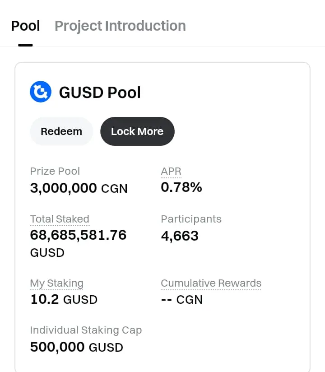Tap the Total Staked label

(x=60, y=219)
